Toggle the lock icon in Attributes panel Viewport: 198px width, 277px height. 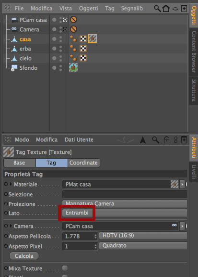point(166,140)
